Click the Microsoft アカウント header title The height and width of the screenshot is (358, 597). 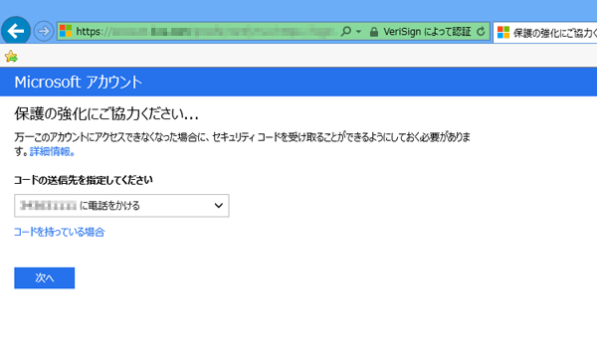coord(78,82)
